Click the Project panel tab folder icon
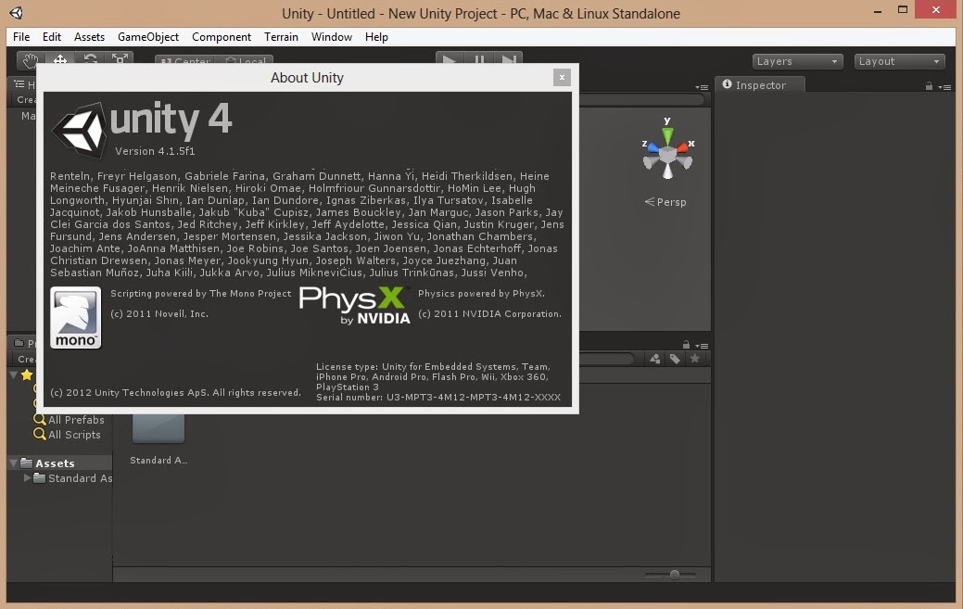This screenshot has height=609, width=963. [x=19, y=343]
